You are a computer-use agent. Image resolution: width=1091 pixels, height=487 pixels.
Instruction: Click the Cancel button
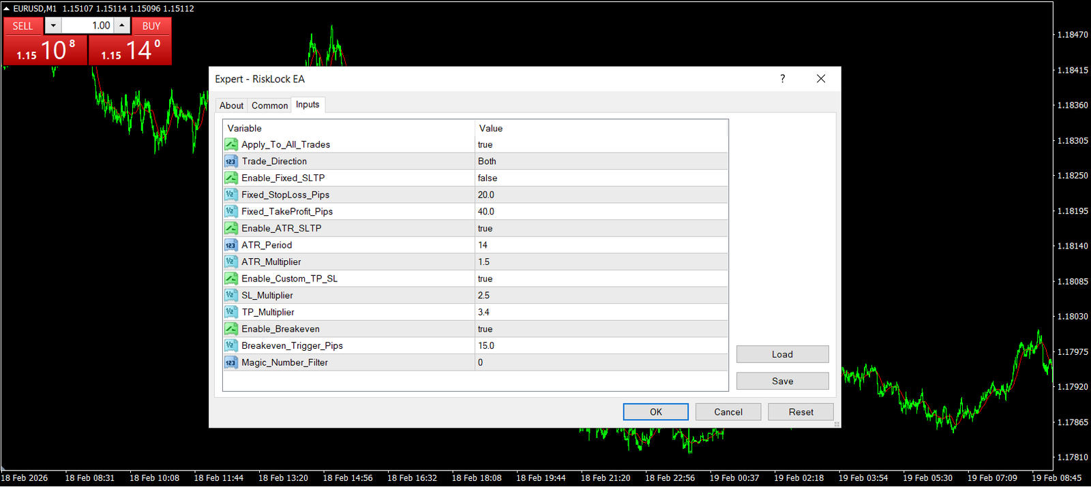[x=728, y=412]
